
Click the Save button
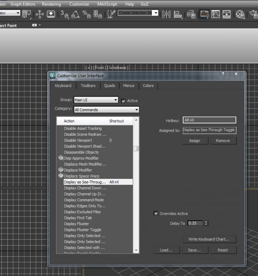click(x=195, y=250)
